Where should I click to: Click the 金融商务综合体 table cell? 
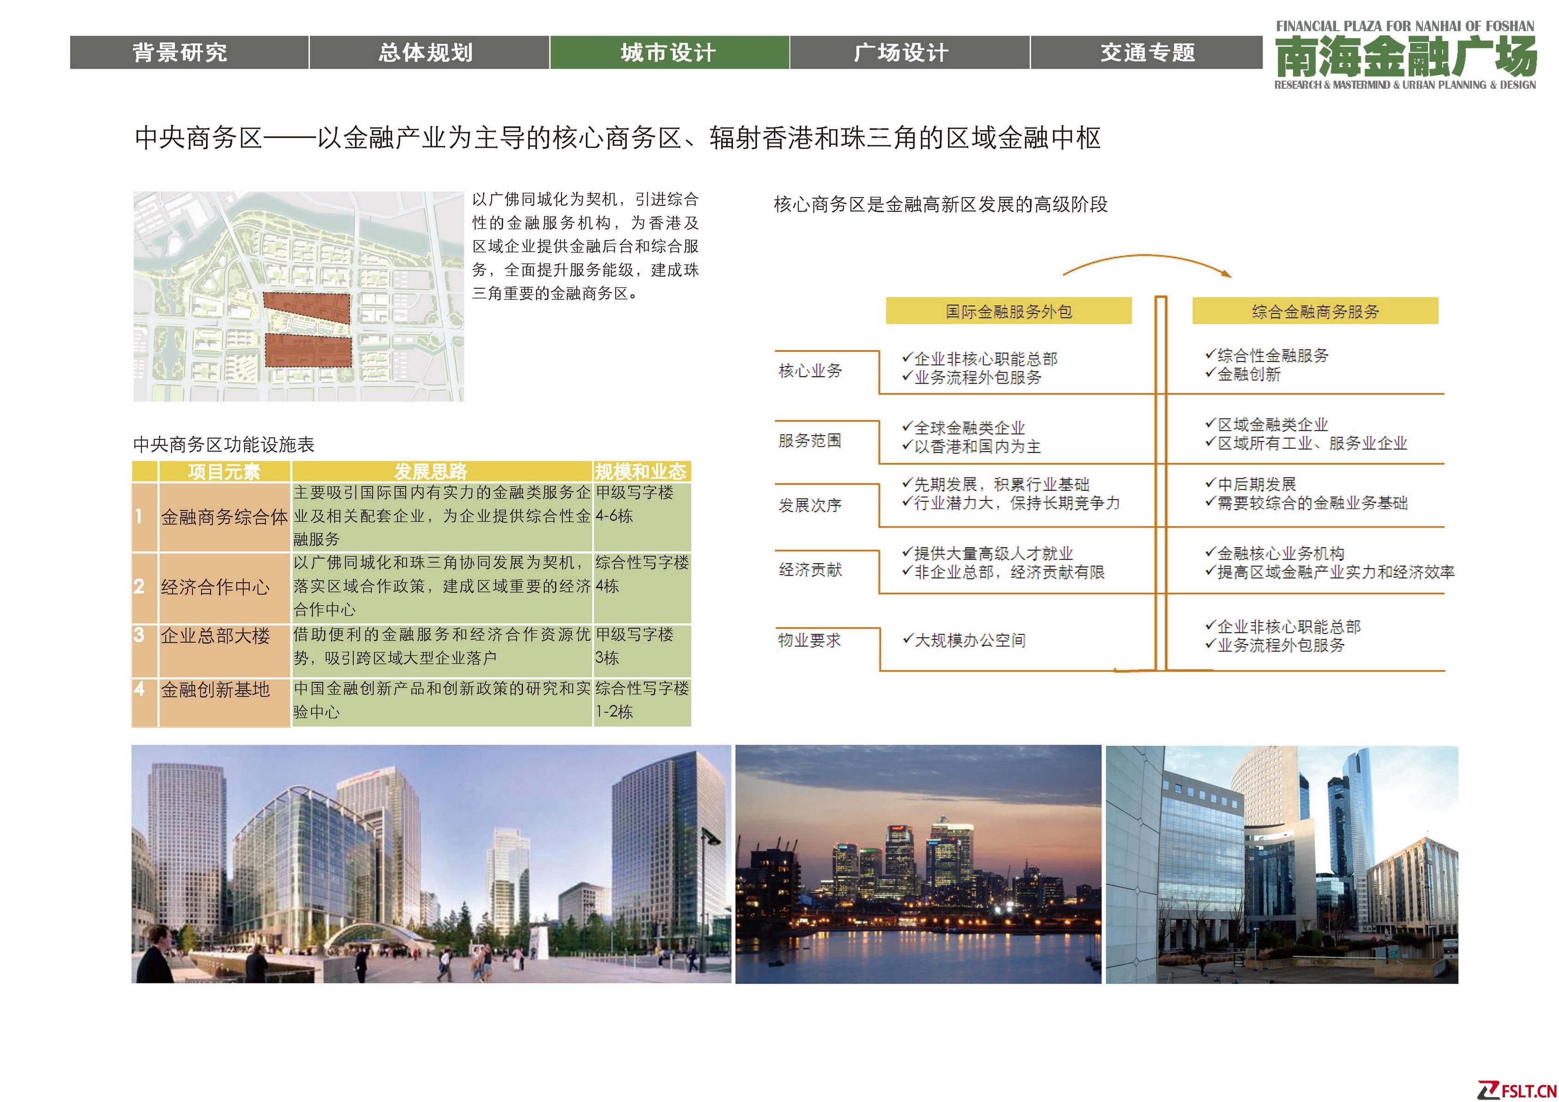coord(224,518)
